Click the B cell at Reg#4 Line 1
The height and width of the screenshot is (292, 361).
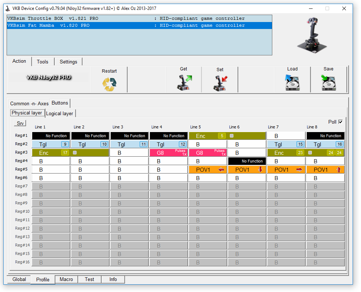[x=51, y=161]
